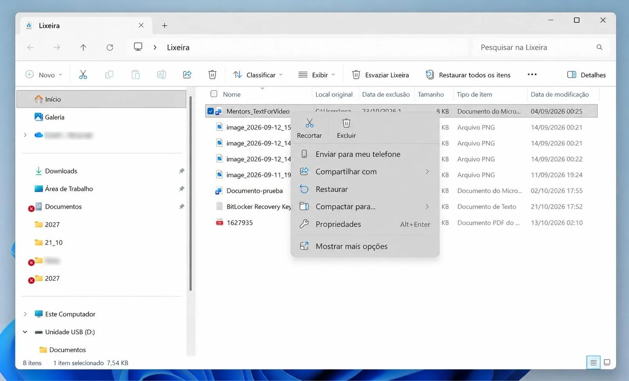Switch to details list view in status bar
The height and width of the screenshot is (381, 629).
tap(593, 363)
